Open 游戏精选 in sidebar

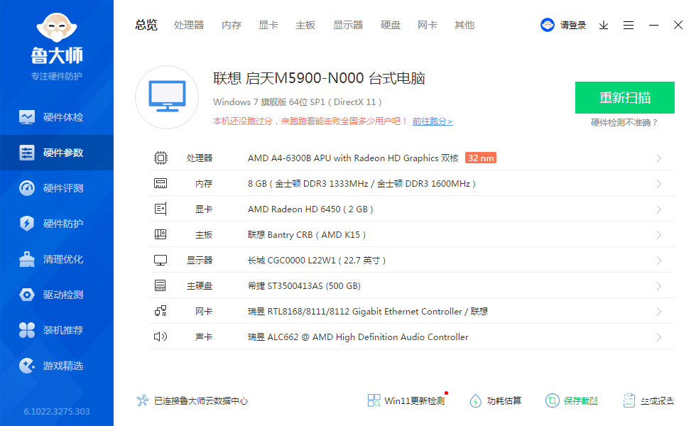point(57,366)
